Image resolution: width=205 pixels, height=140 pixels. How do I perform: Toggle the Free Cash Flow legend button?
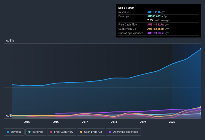[x=62, y=132]
